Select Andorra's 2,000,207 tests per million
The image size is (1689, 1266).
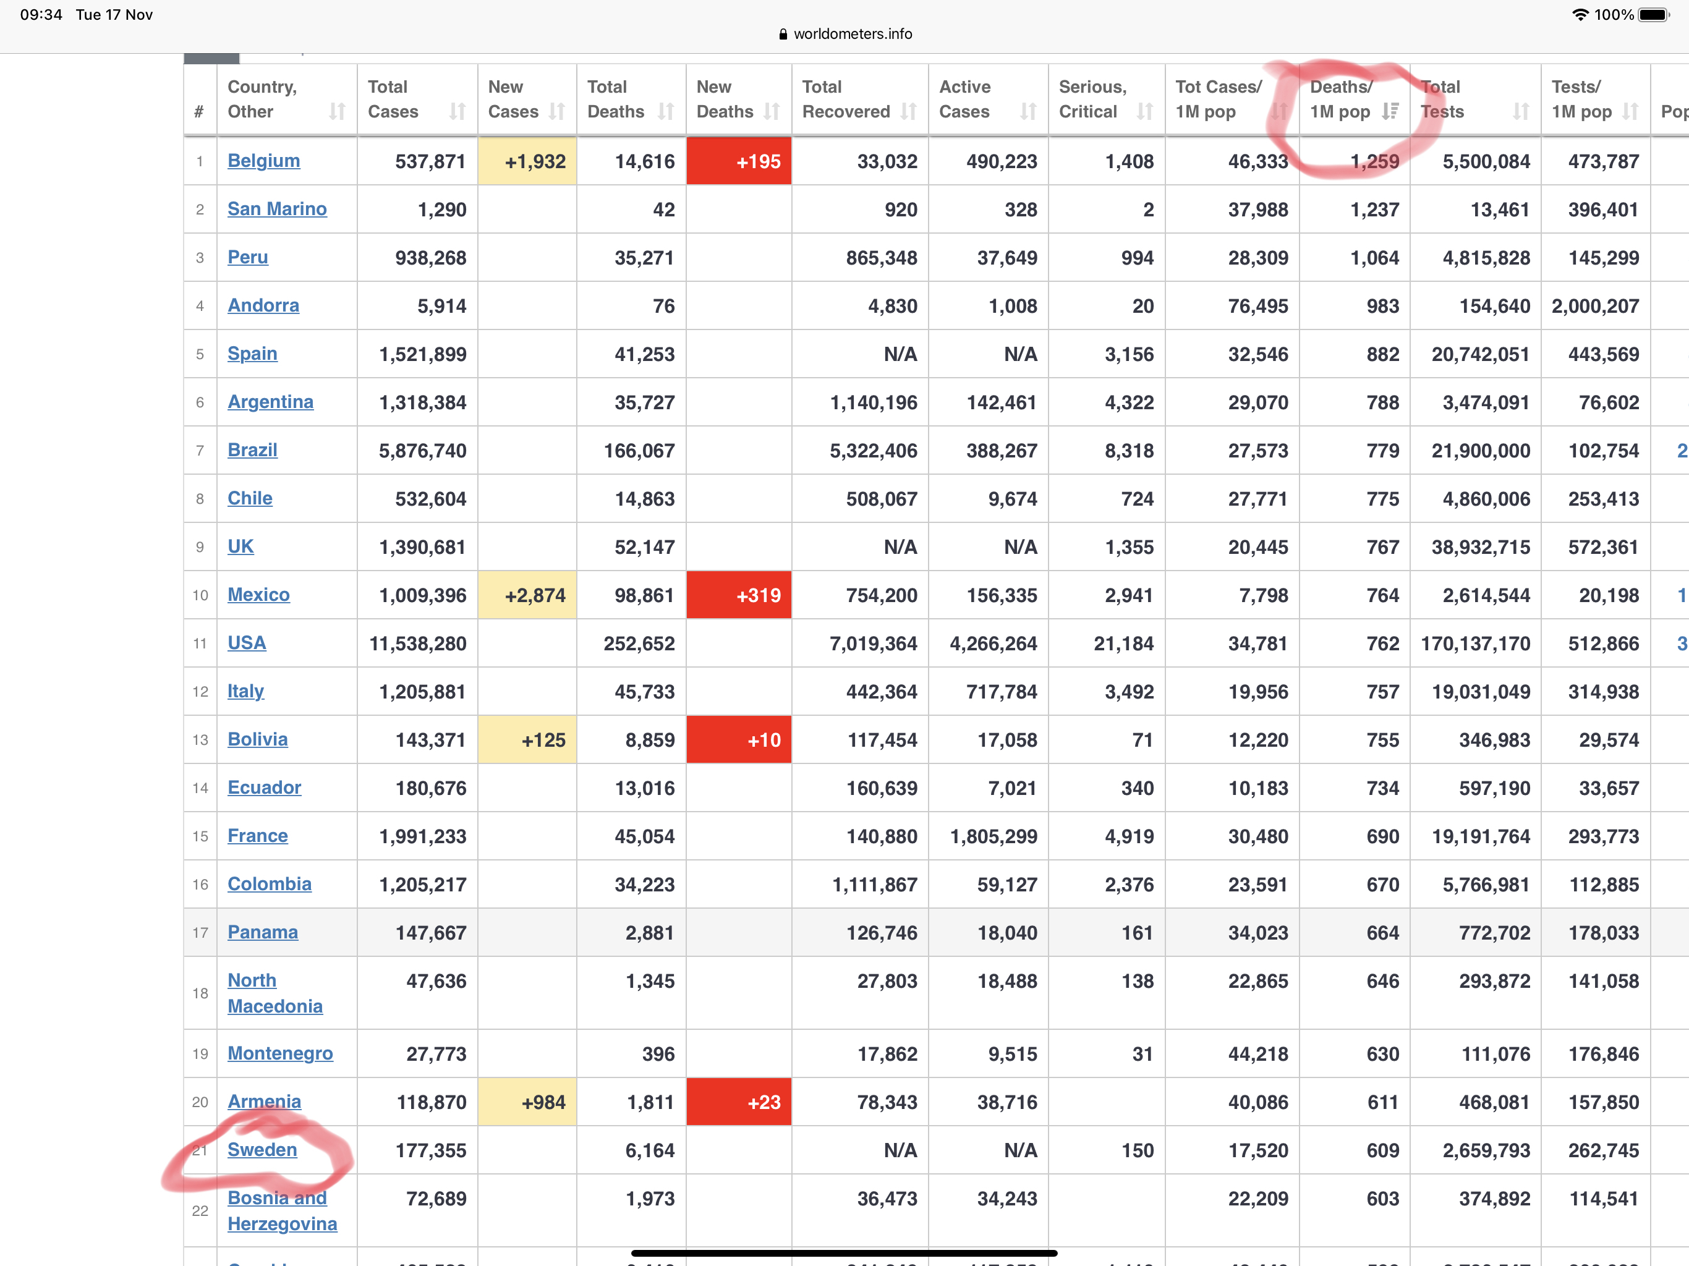[x=1595, y=305]
